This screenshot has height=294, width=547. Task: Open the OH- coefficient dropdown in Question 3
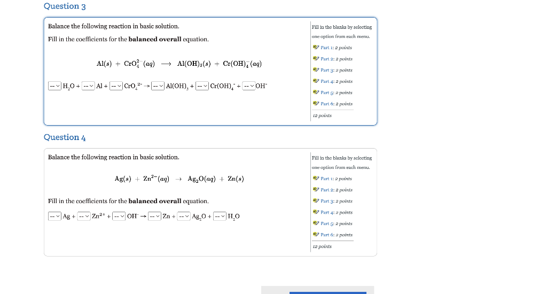249,86
